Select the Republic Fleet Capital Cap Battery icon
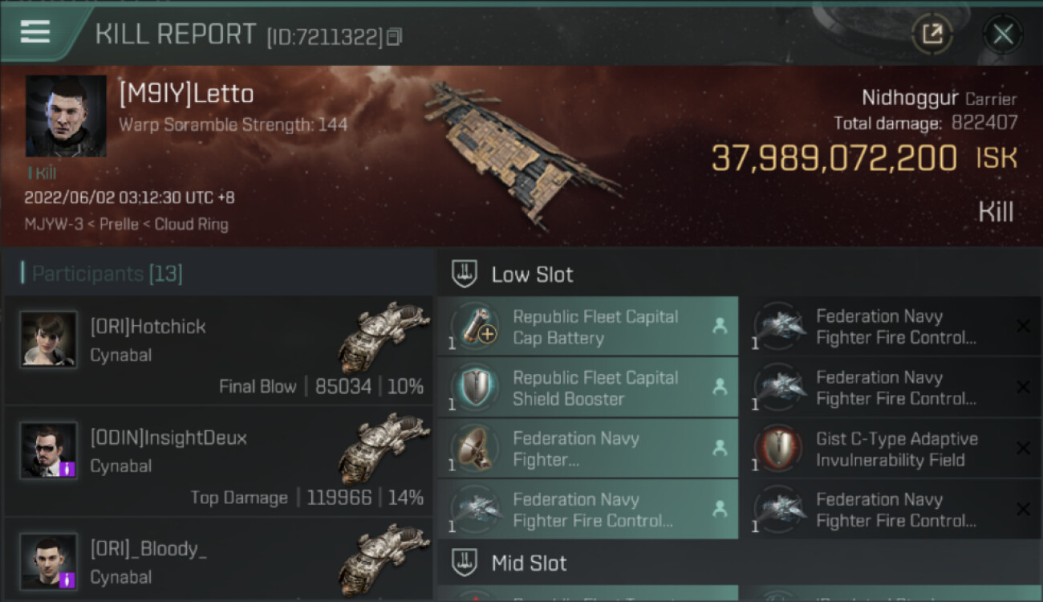This screenshot has width=1043, height=602. click(x=476, y=327)
